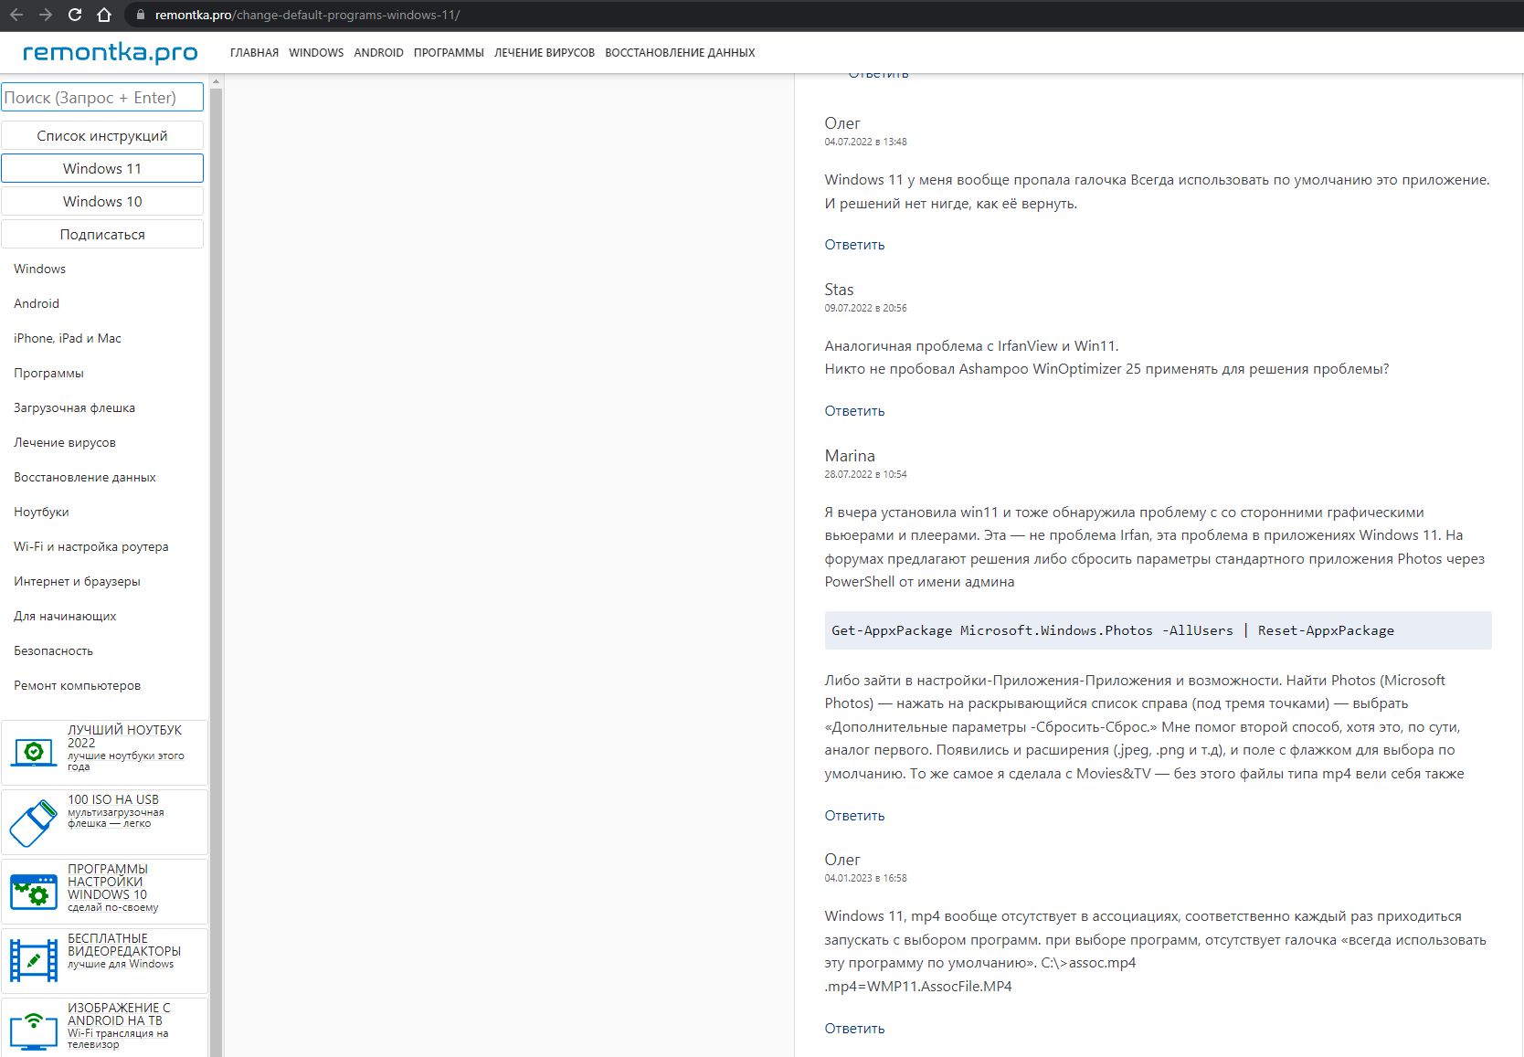The height and width of the screenshot is (1057, 1524).
Task: Reply to Олег's comment from 04.01.2023
Action: 854,1029
